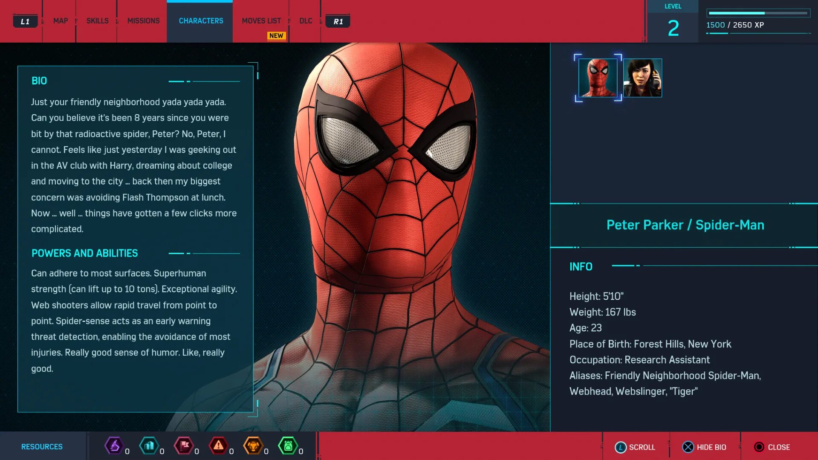This screenshot has width=818, height=460.
Task: Click the R1 shoulder button icon
Action: click(338, 21)
